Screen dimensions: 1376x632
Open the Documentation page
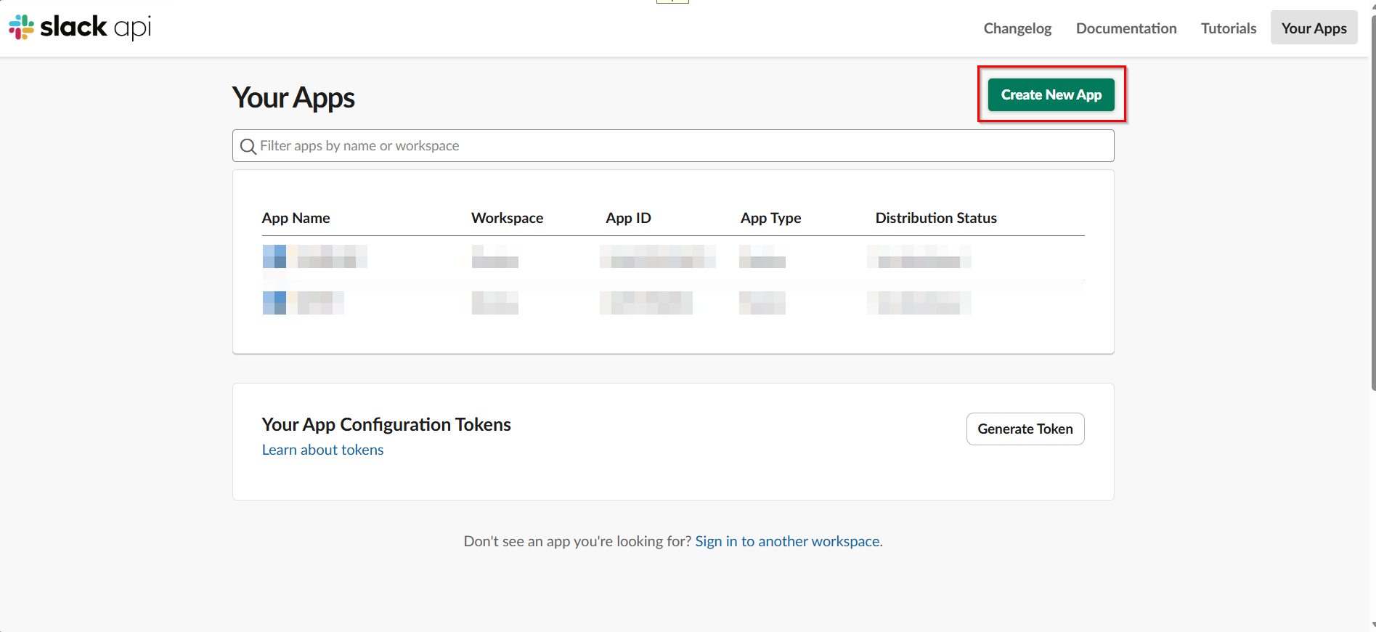(x=1126, y=28)
